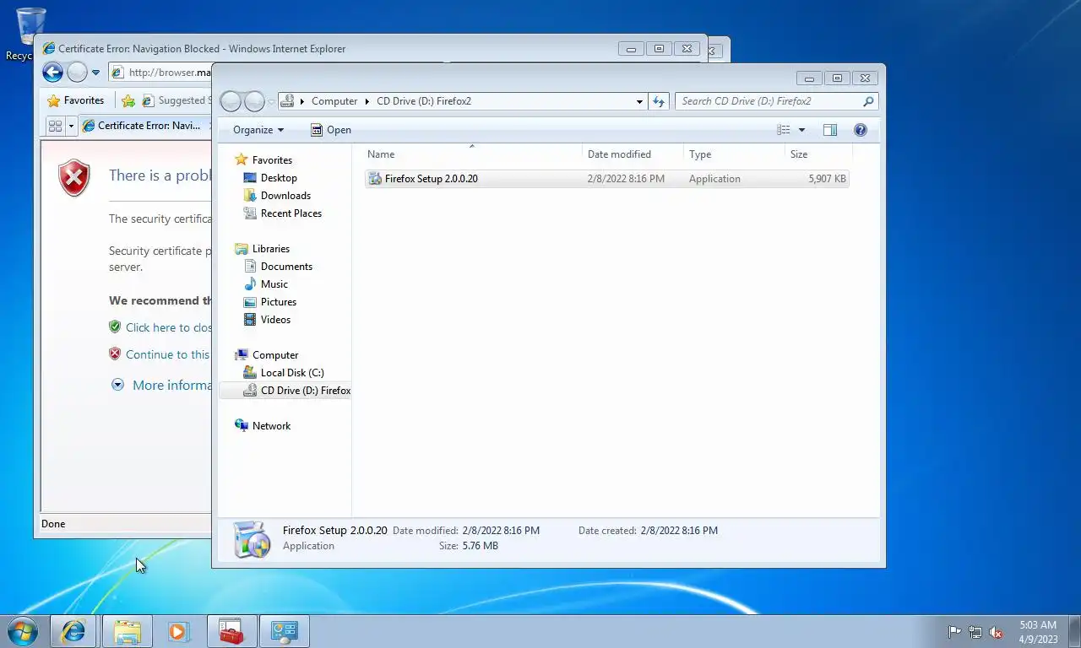Open the view options dropdown arrow
Screen dimensions: 1081x648
pyautogui.click(x=801, y=130)
